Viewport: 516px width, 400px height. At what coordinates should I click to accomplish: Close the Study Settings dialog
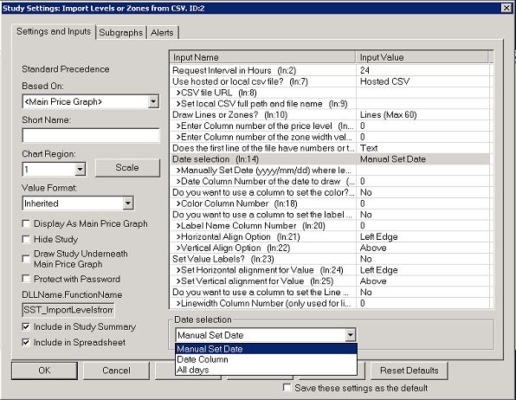tap(506, 8)
